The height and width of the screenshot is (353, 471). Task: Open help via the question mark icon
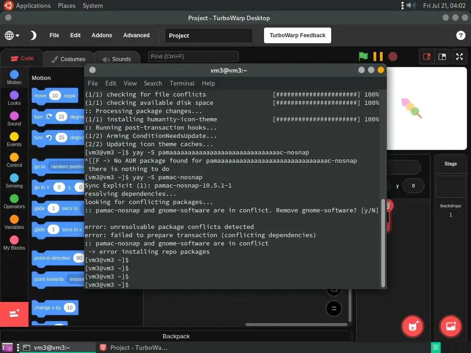pos(460,35)
